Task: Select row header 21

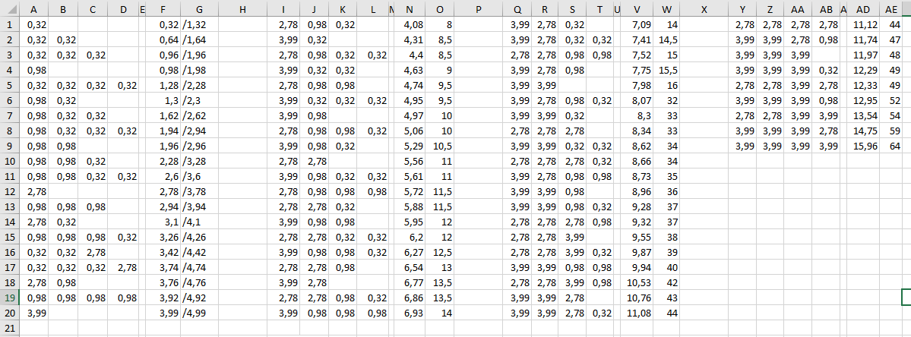Action: 10,328
